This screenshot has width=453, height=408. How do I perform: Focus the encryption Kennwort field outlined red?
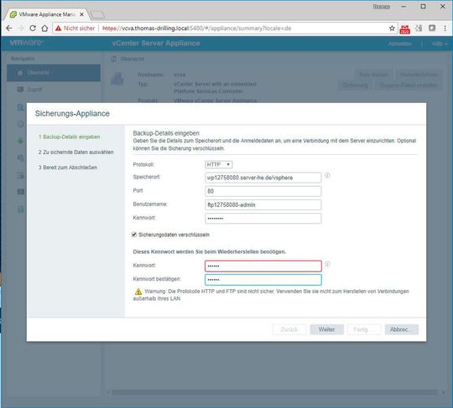263,266
